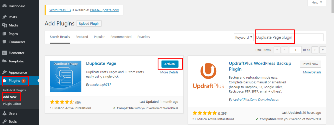Open Dashboard via its gauge icon
Image resolution: width=334 pixels, height=125 pixels.
[x=4, y=6]
